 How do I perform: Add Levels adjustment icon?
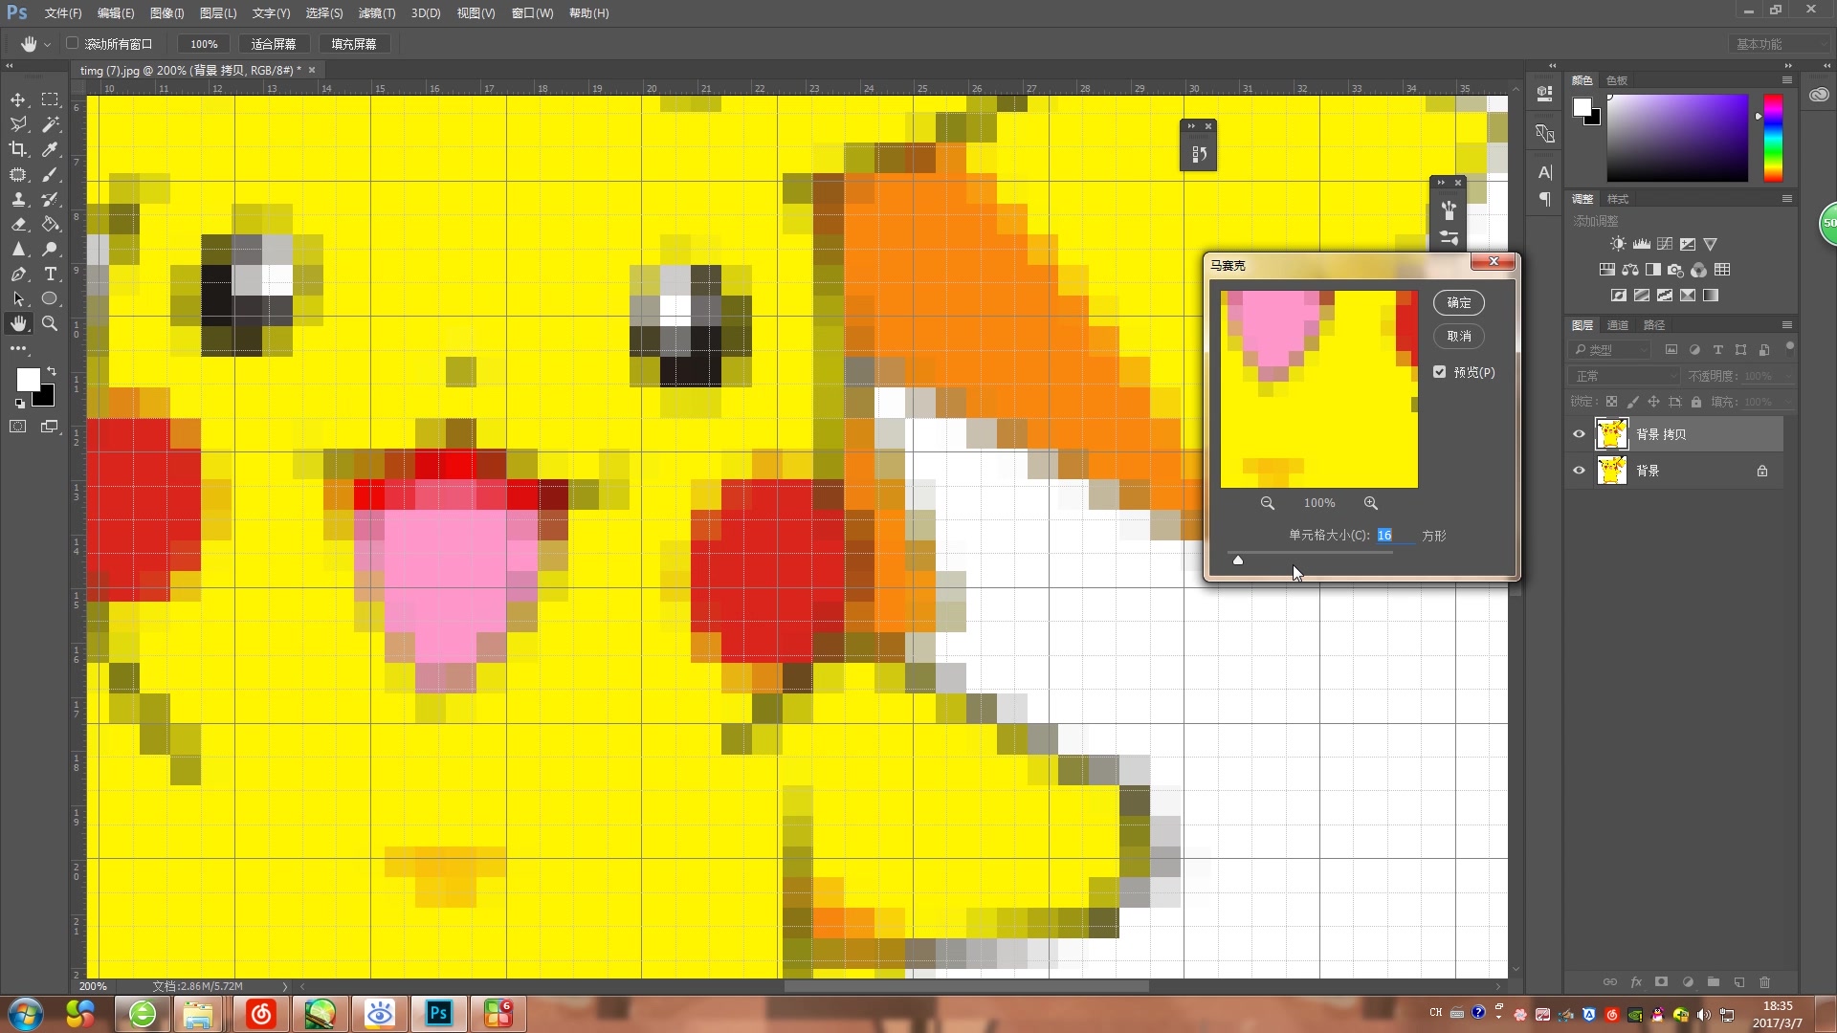pyautogui.click(x=1641, y=244)
